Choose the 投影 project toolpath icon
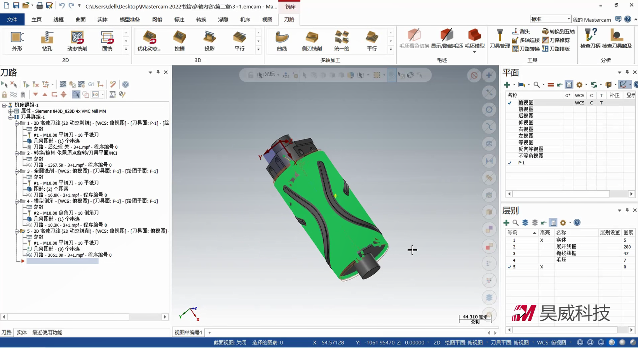The height and width of the screenshot is (348, 638). point(209,41)
